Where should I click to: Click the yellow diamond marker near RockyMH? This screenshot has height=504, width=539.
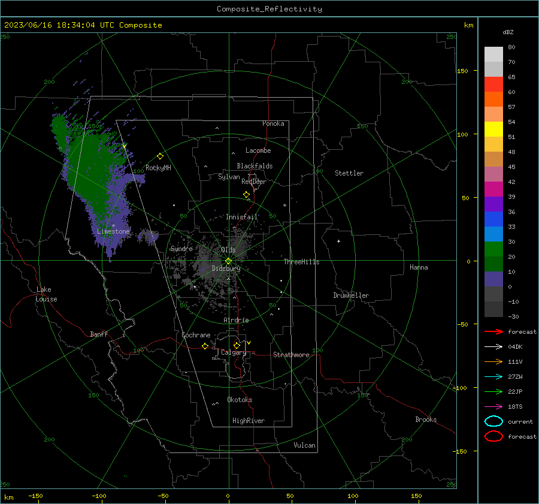point(160,156)
